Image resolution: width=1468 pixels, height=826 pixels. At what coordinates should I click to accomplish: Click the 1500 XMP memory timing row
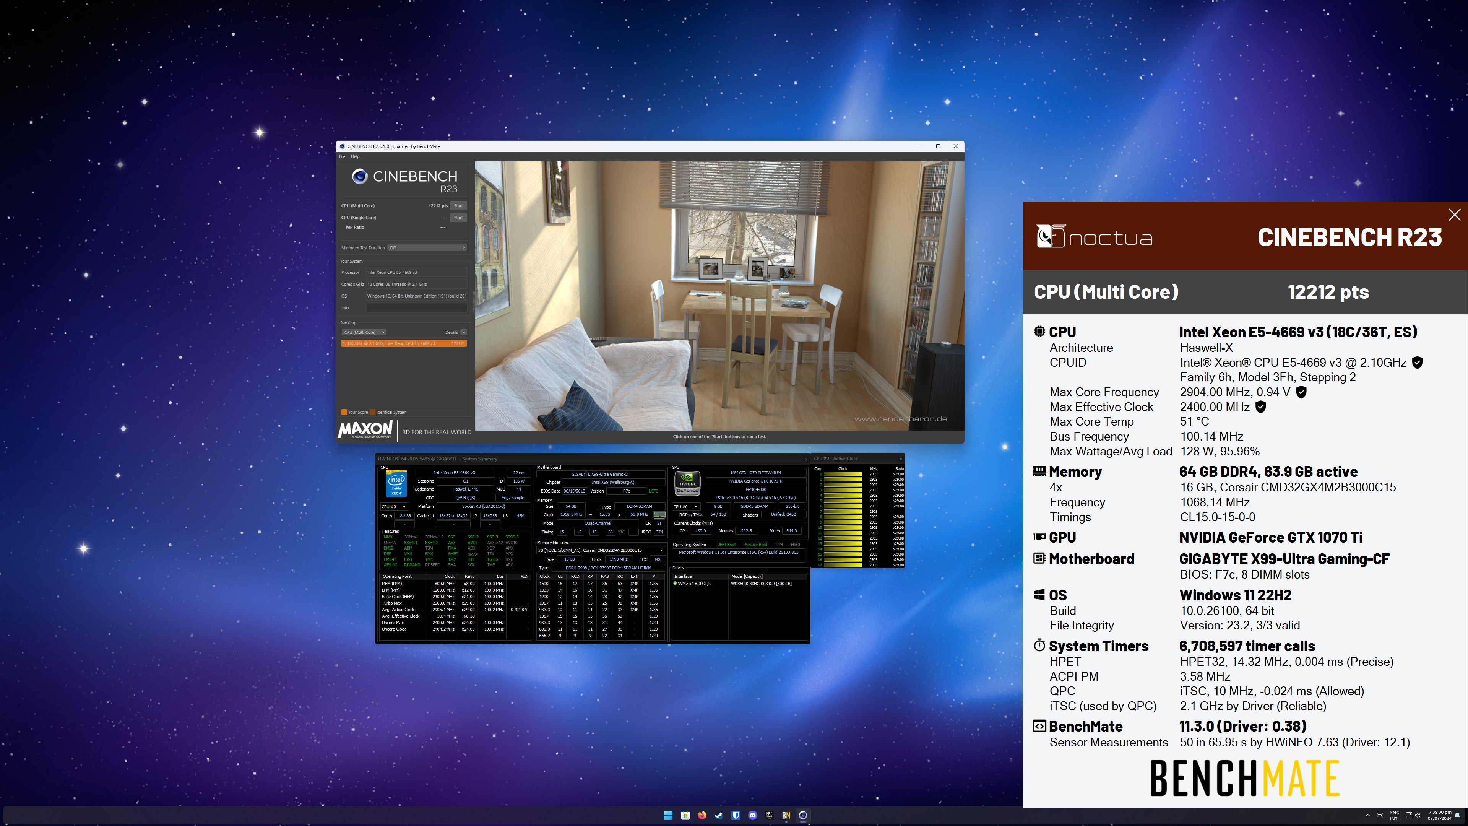point(601,584)
